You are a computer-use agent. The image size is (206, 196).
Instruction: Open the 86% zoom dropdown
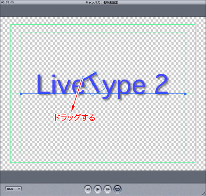pos(13,189)
